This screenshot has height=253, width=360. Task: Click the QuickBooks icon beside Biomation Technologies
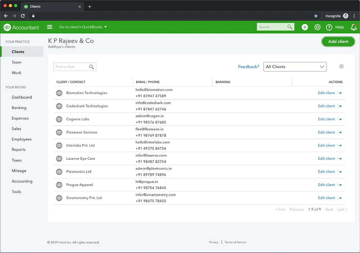[59, 93]
